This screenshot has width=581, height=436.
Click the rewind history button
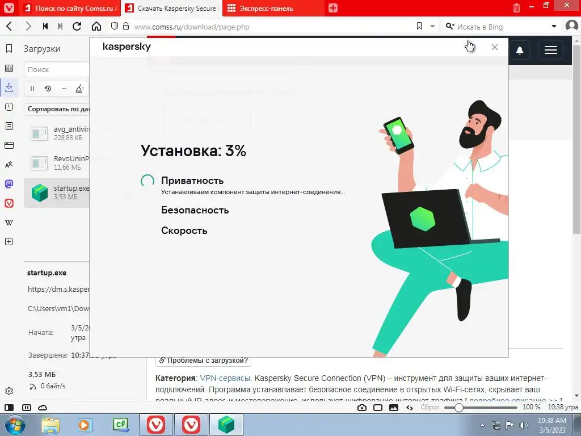[45, 26]
